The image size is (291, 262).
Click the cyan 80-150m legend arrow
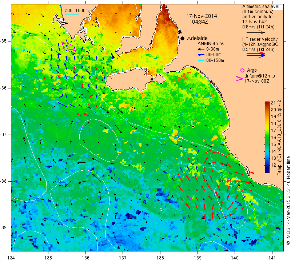click(201, 60)
